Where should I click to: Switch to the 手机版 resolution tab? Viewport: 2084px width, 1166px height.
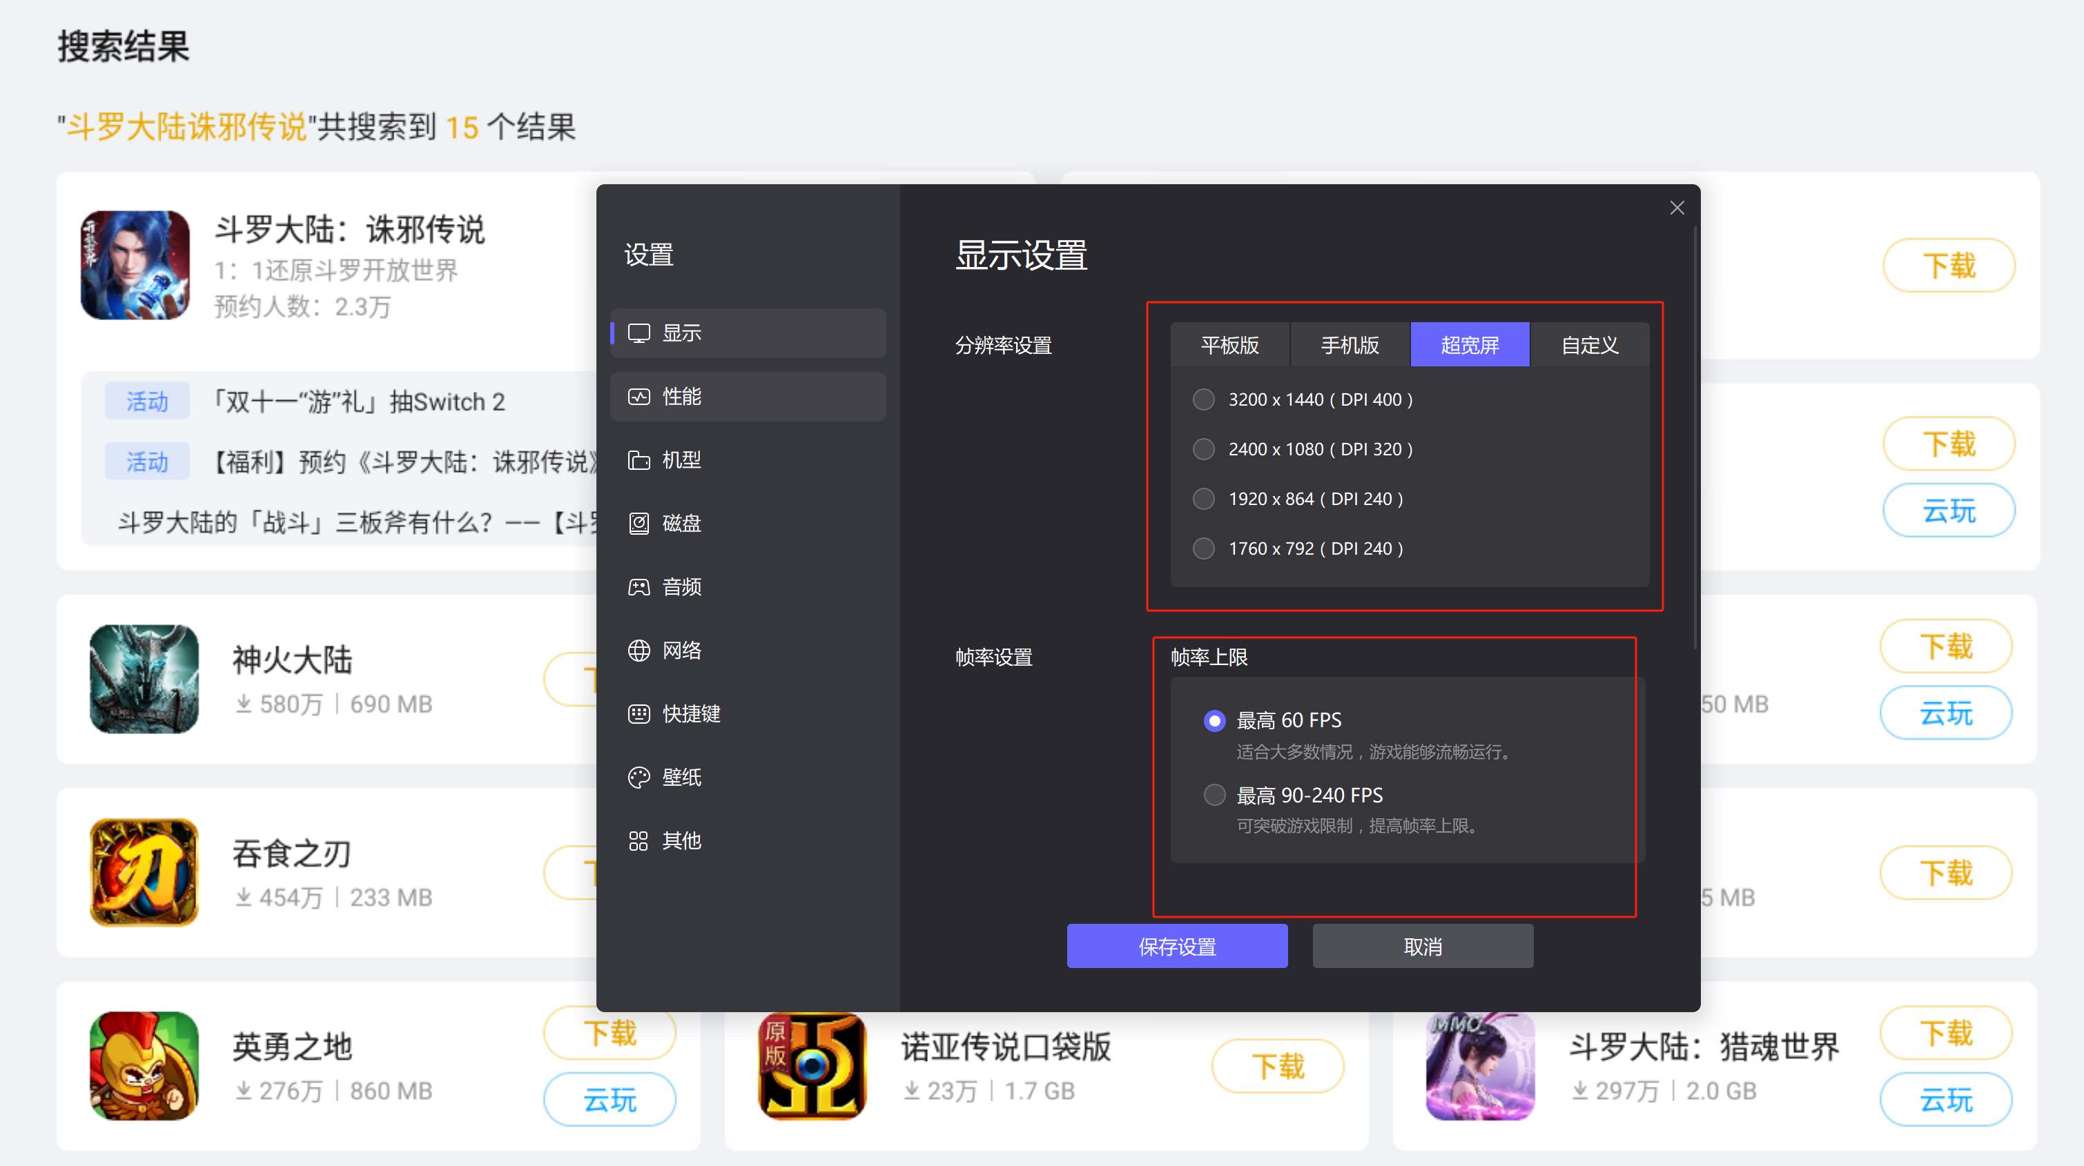[x=1349, y=344]
